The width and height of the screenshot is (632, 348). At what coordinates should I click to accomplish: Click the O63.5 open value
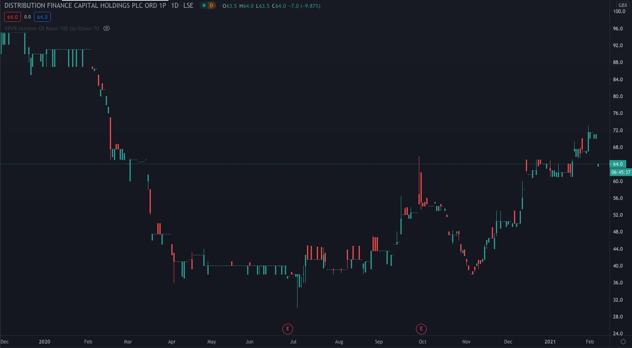coord(230,6)
